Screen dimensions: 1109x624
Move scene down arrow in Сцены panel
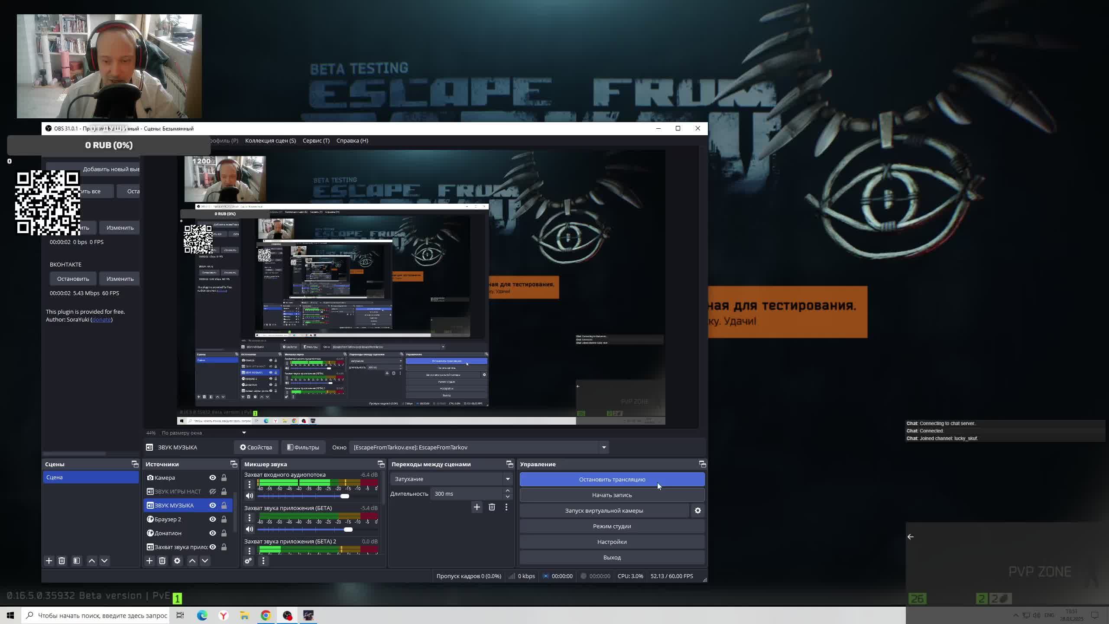point(104,561)
